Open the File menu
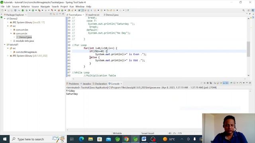255x143 pixels. tap(3, 7)
